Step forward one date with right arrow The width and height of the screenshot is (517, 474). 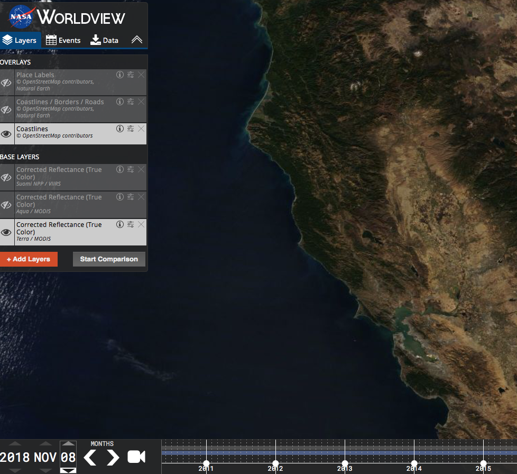(x=113, y=458)
